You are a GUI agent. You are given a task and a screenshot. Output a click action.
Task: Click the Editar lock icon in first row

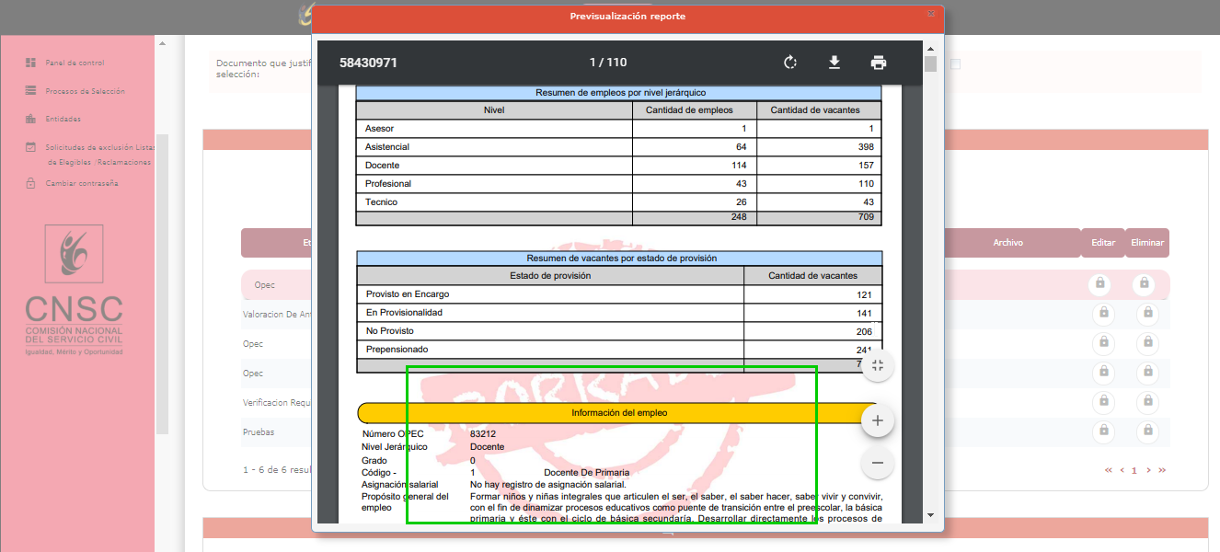click(x=1100, y=283)
